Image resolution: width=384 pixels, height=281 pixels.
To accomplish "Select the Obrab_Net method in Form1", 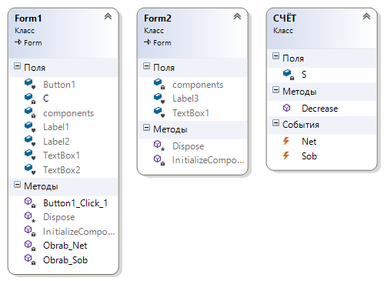I will click(65, 246).
